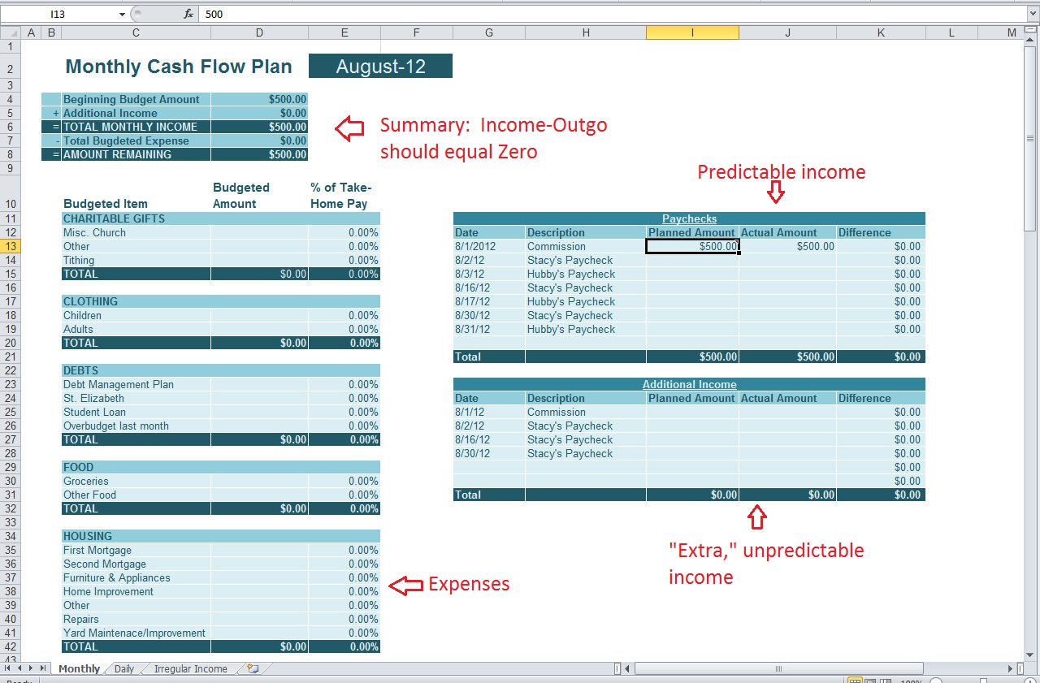Go to first sheet tab navigation arrow

coord(8,668)
